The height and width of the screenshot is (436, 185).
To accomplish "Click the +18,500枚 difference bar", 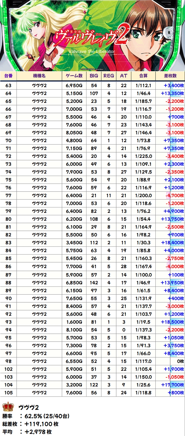I will [x=172, y=322].
